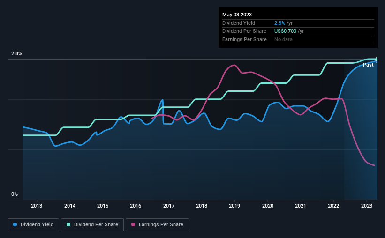Toggle the Dividend Per Share legend button
The height and width of the screenshot is (238, 385).
(92, 225)
